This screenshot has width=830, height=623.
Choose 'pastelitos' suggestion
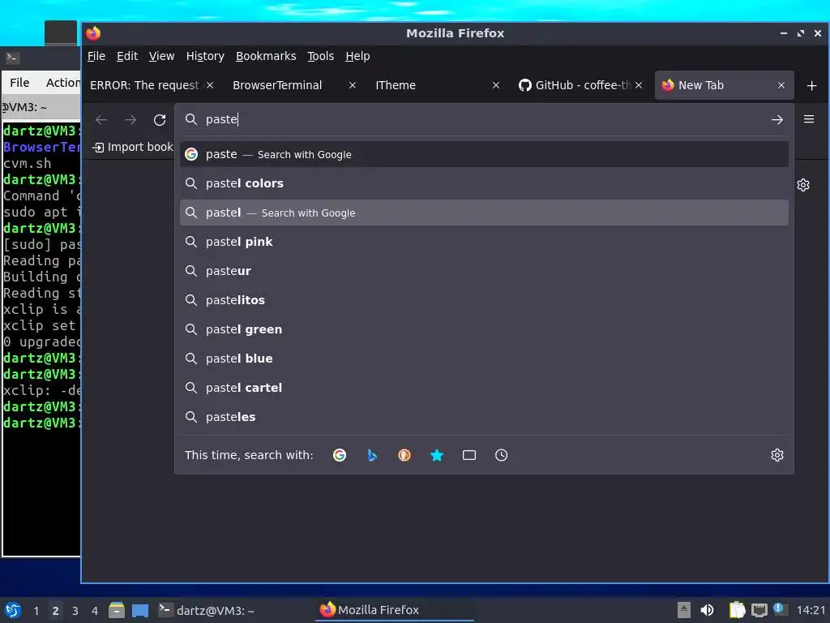coord(484,300)
